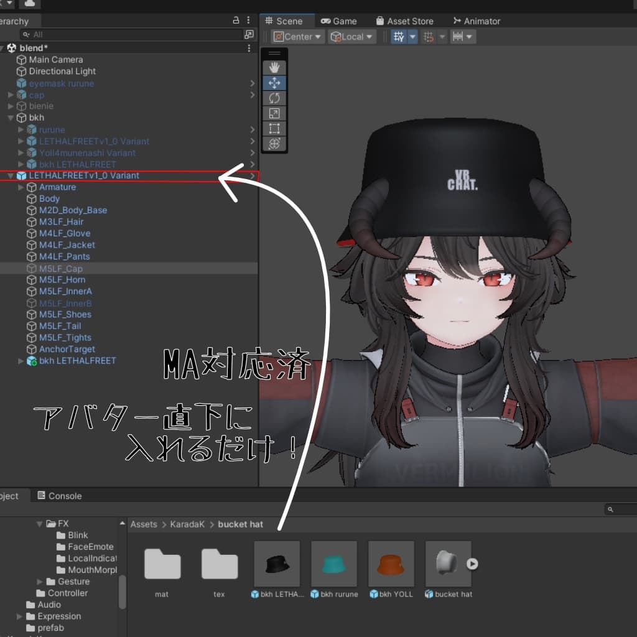Screen dimensions: 637x637
Task: Expand the cap prefab
Action: point(11,95)
